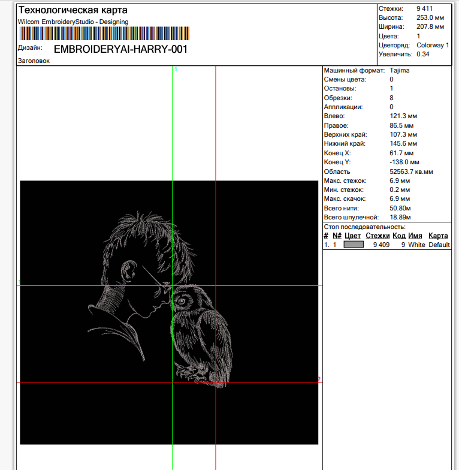
Task: Click zoom value 0.34
Action: tap(423, 54)
